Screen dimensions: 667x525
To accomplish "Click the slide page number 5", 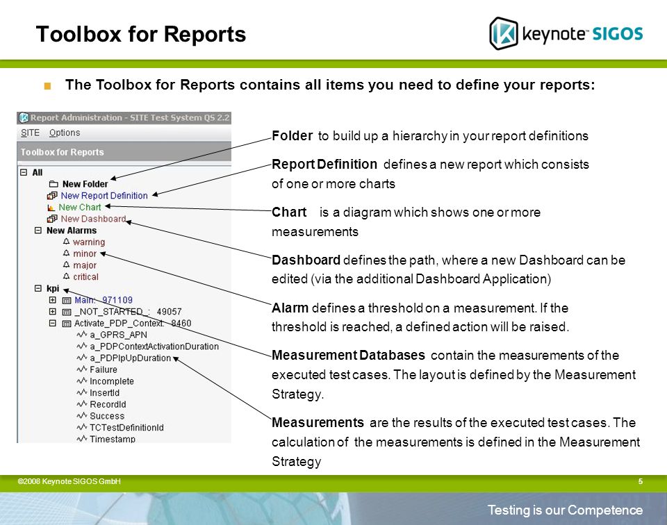I will 640,481.
